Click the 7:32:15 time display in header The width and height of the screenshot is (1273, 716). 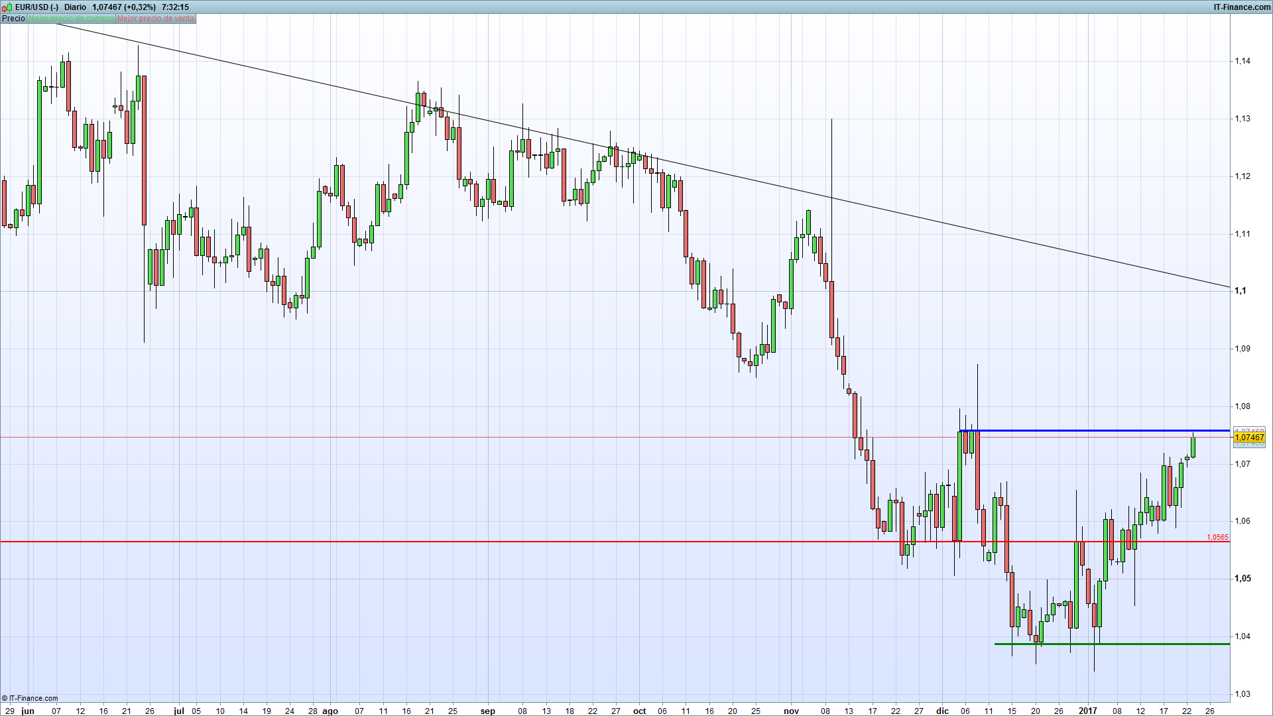[175, 7]
